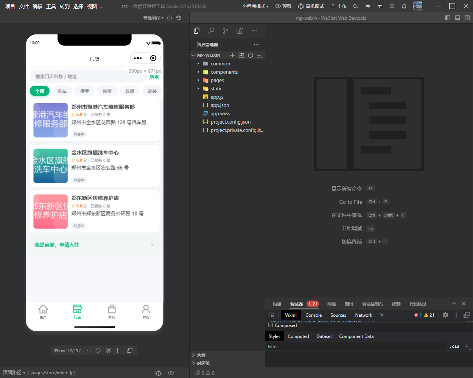This screenshot has height=378, width=473.
Task: Open the Search icon in activity bar
Action: click(211, 31)
